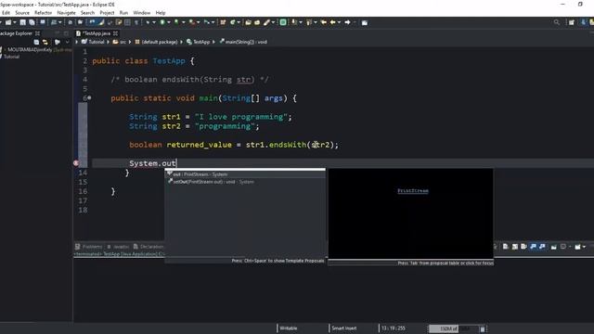Select the TestApp.java editor tab
The height and width of the screenshot is (334, 594).
pos(96,33)
